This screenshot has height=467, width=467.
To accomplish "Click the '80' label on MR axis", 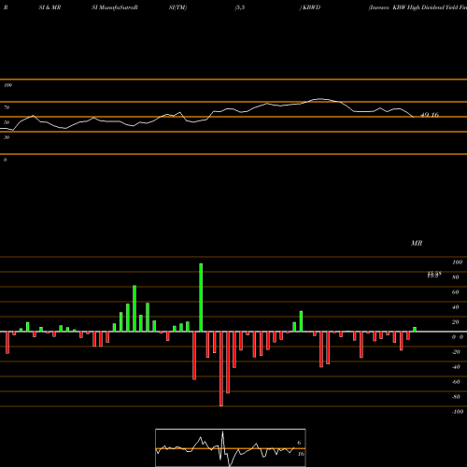I will tap(456, 277).
